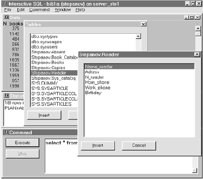203x179 pixels.
Task: Open the File menu
Action: click(8, 10)
